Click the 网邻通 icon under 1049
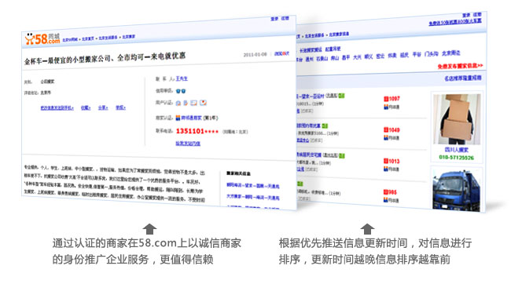The image size is (511, 284). pos(386,138)
